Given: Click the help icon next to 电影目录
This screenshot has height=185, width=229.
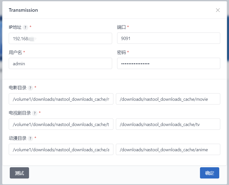Looking at the screenshot, I should [x=30, y=88].
